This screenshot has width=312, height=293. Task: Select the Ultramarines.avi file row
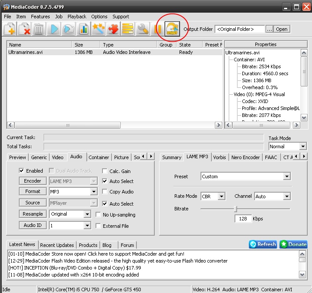coord(115,52)
